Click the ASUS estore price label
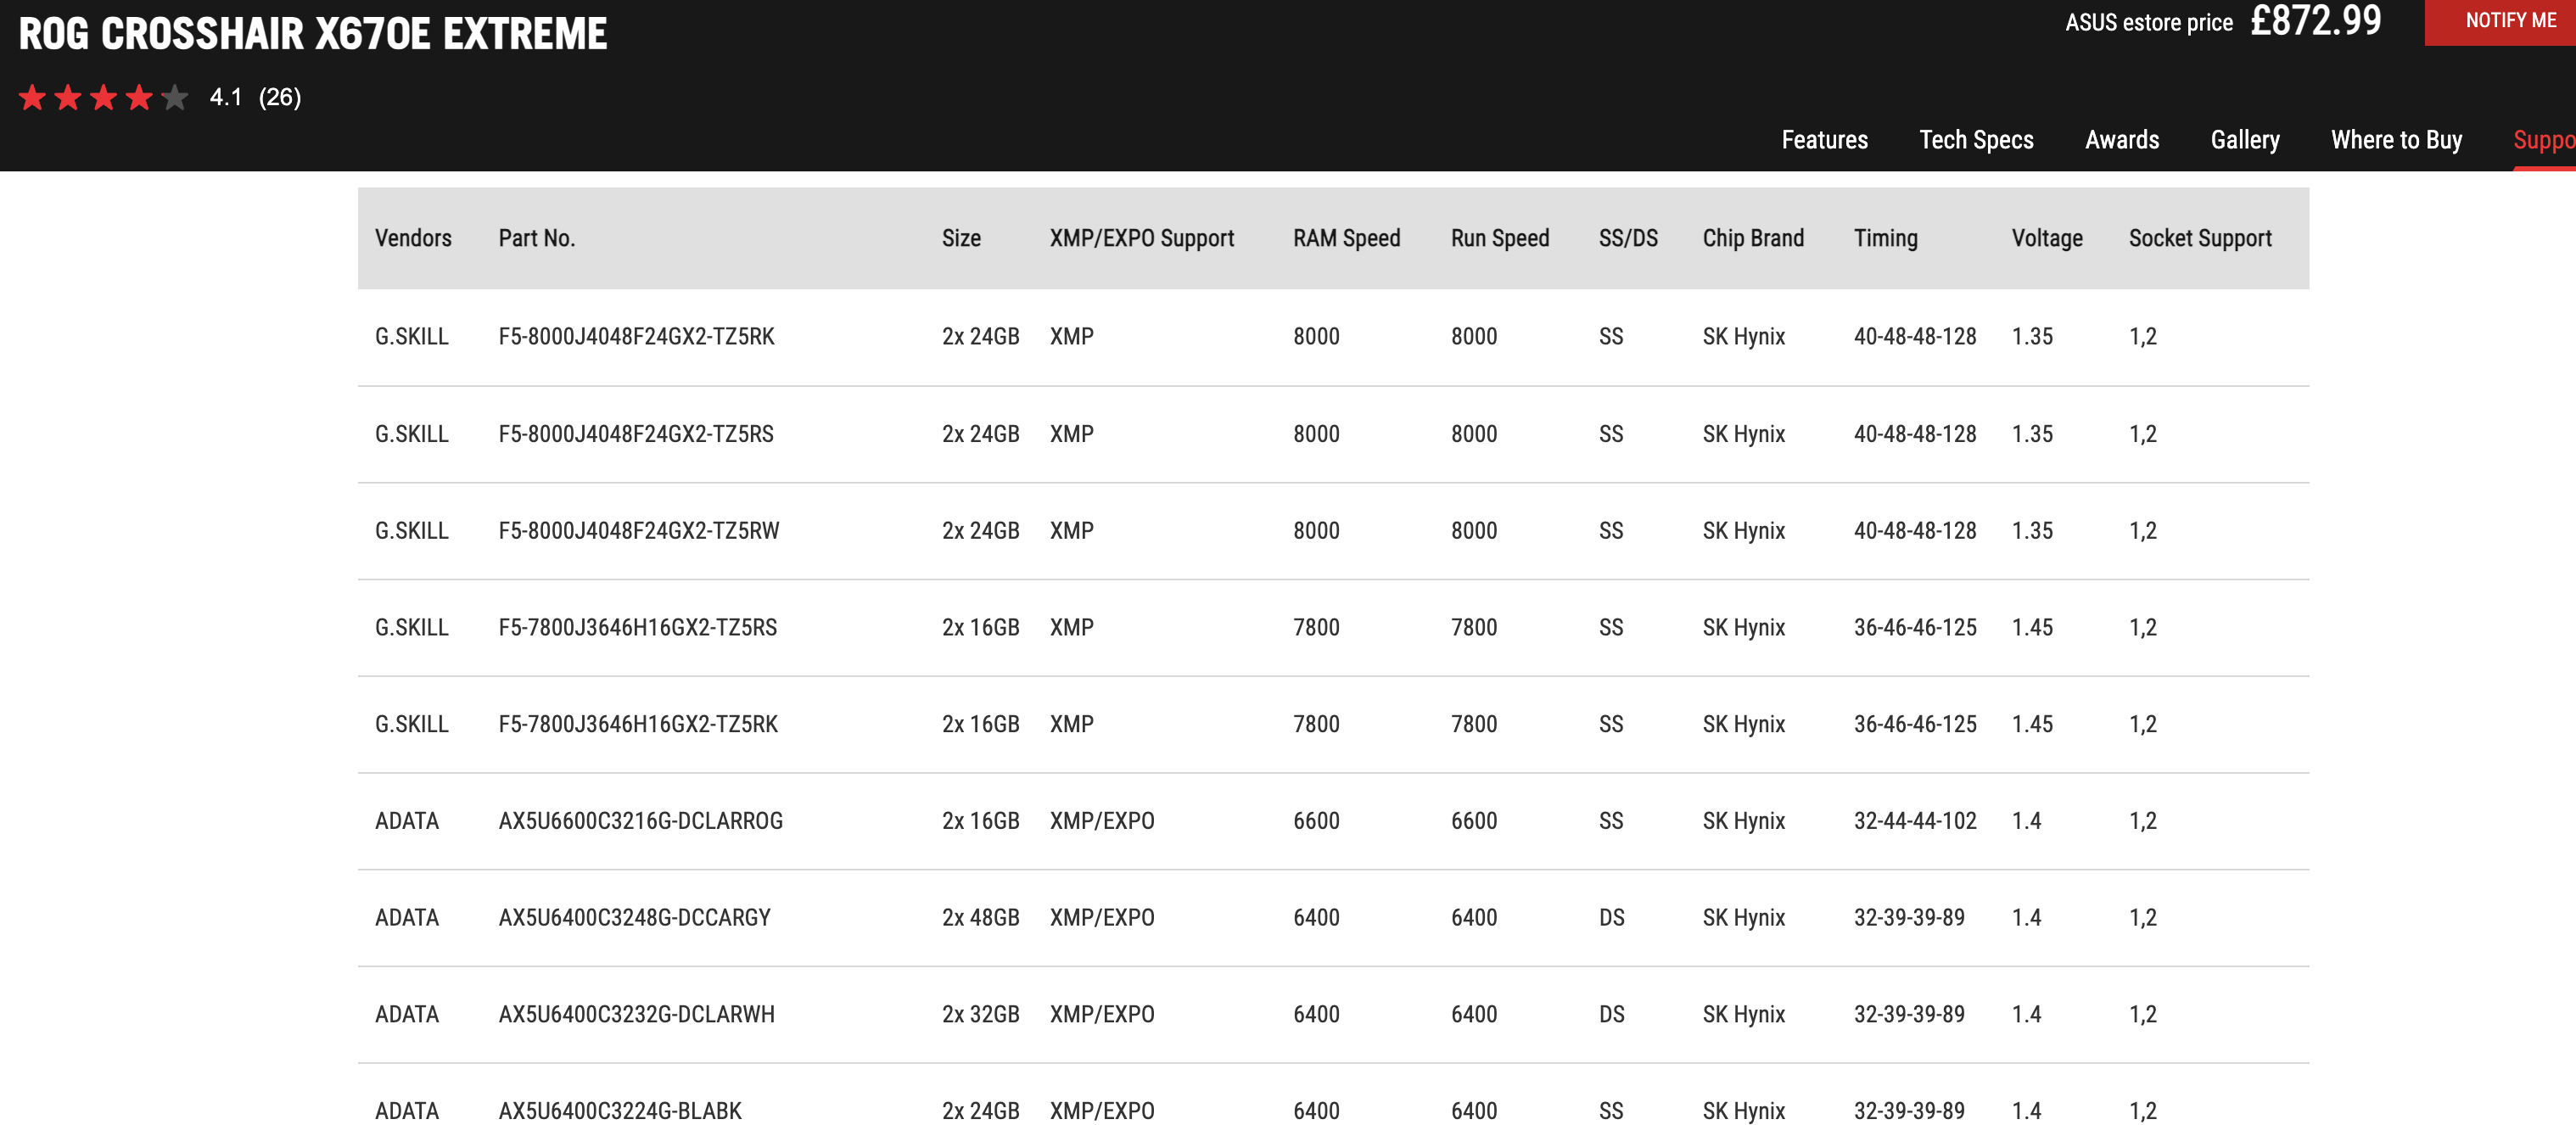This screenshot has height=1125, width=2576. pos(2148,23)
